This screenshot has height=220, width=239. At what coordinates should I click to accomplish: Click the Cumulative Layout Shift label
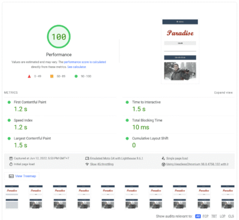coord(150,138)
